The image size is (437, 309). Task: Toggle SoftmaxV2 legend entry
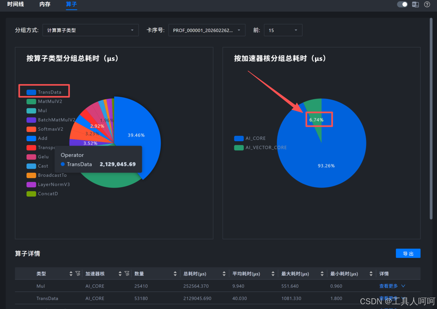[x=45, y=129]
